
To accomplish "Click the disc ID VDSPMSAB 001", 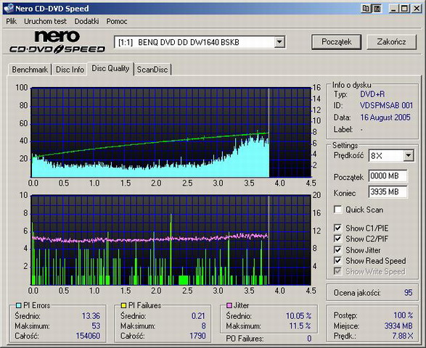I will click(x=386, y=105).
